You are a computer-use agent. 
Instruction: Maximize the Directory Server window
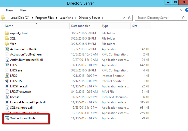tap(175, 2)
